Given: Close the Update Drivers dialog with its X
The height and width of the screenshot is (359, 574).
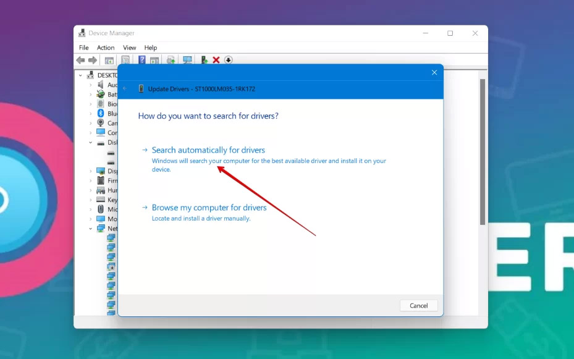Looking at the screenshot, I should 434,72.
